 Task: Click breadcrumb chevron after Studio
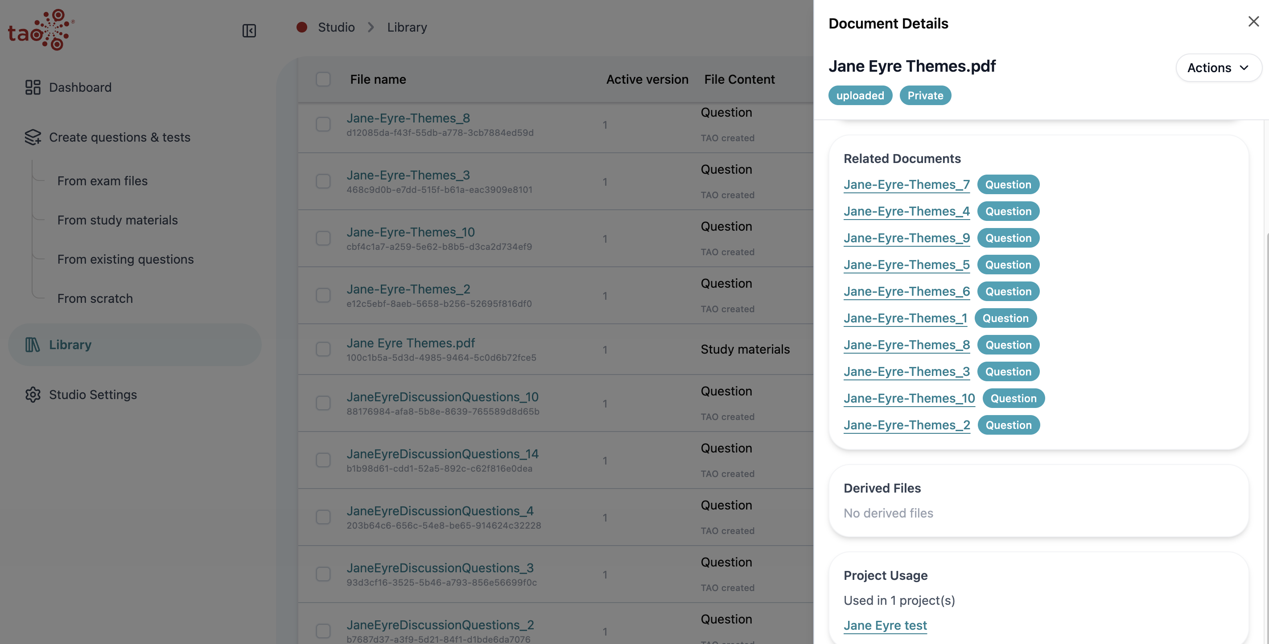pos(371,27)
